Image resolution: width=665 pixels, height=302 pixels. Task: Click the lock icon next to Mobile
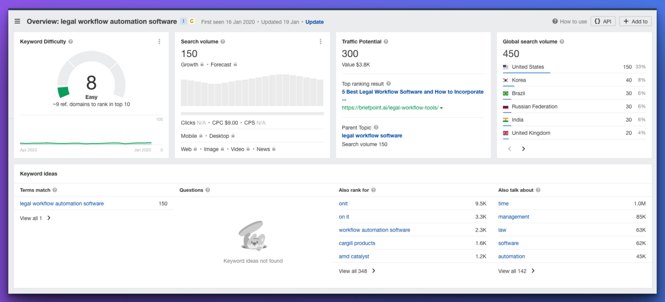[x=201, y=136]
